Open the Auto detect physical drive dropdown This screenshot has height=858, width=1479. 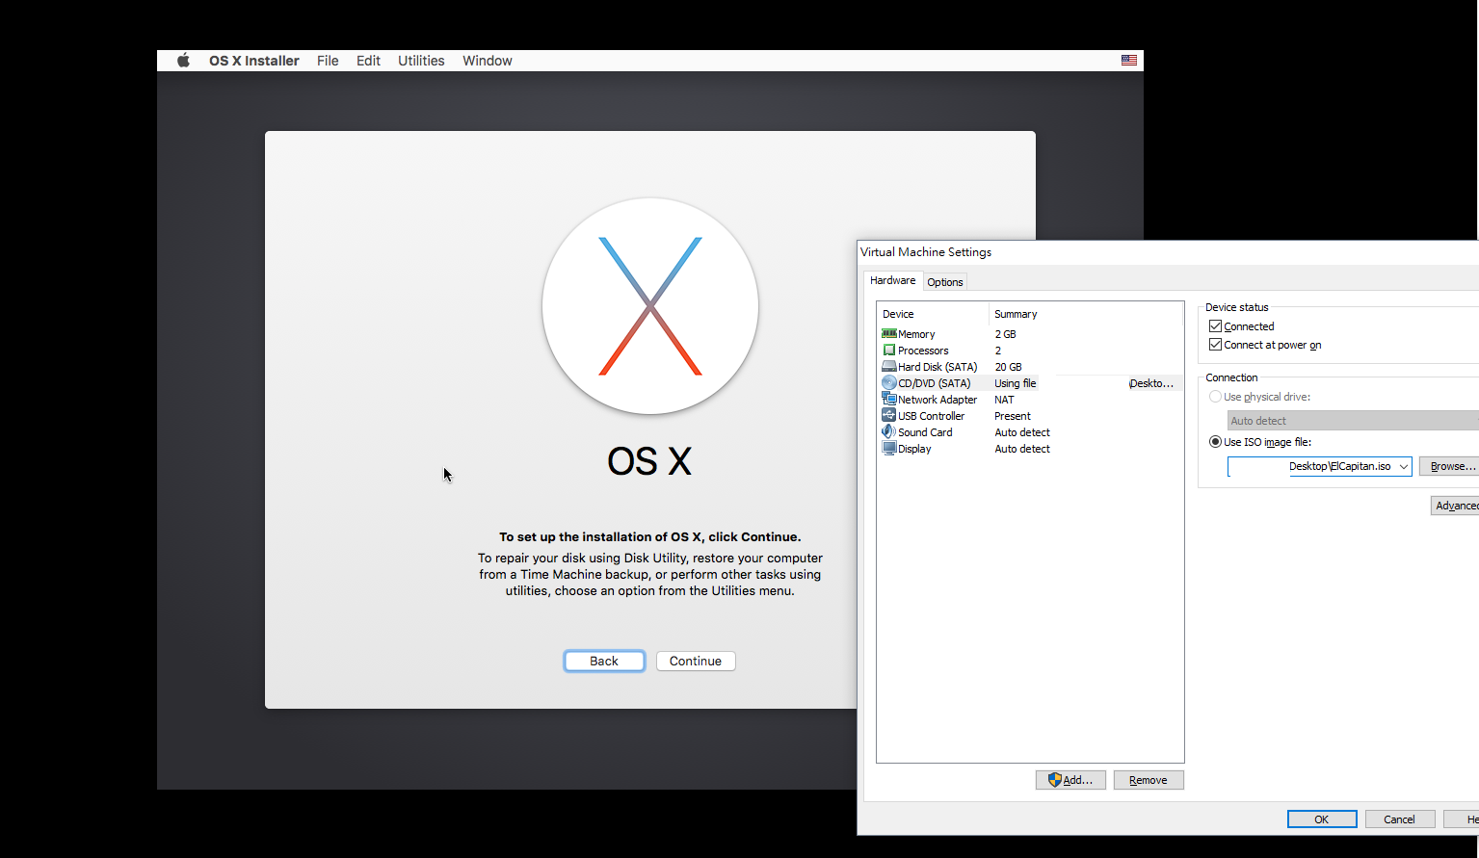[x=1353, y=421]
